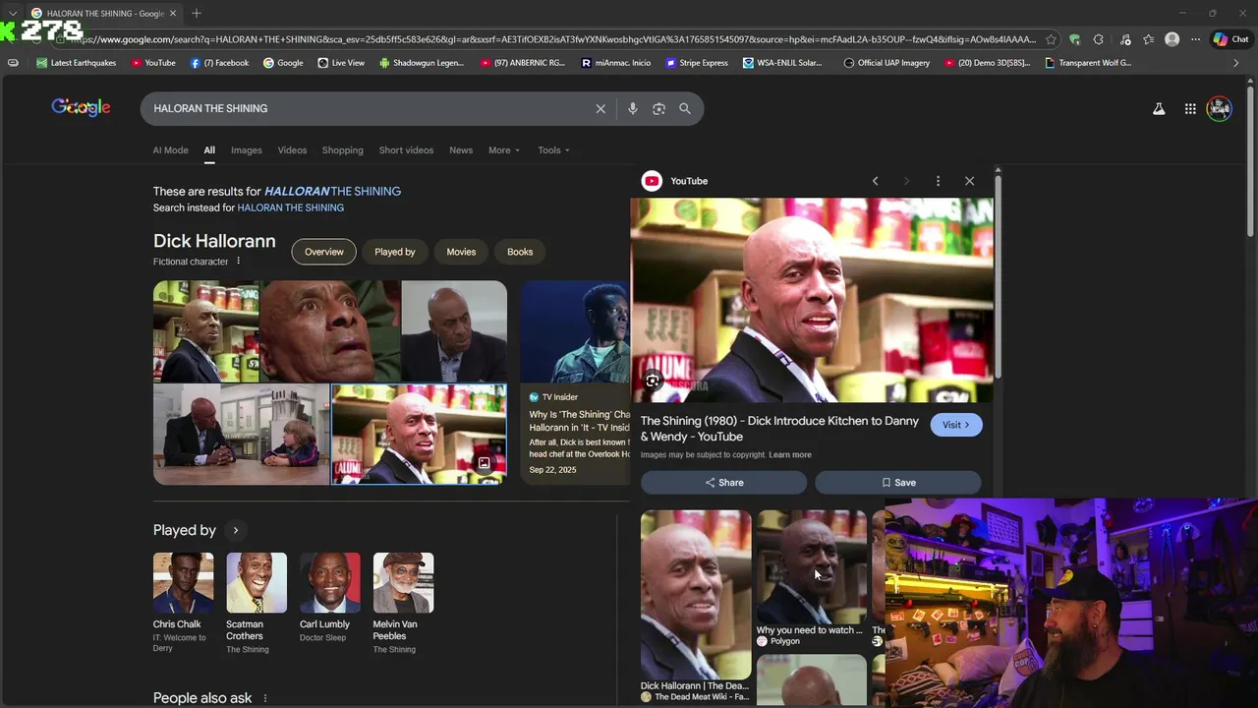The image size is (1258, 708).
Task: Switch to News tab
Action: click(461, 150)
